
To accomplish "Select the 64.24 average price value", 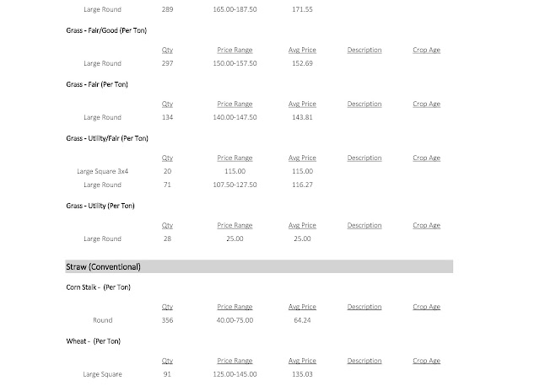I will 302,320.
